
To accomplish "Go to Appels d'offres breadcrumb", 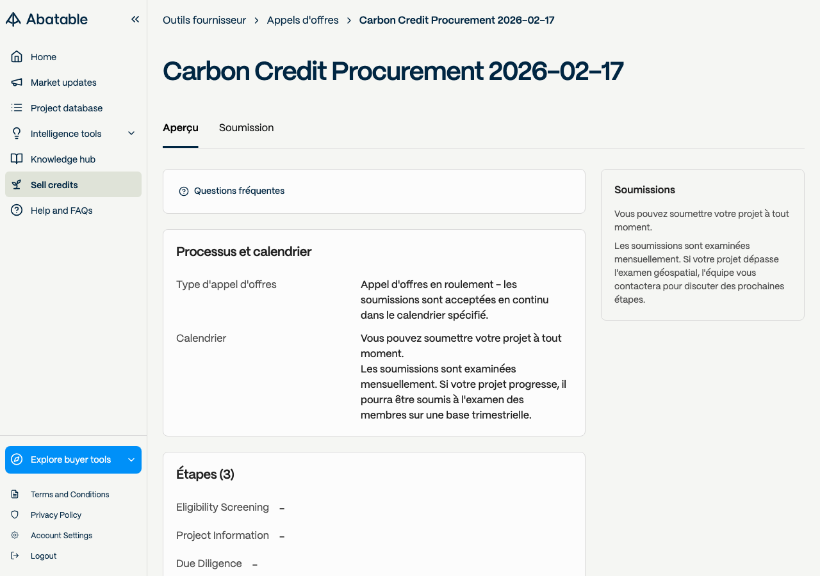I will pos(303,20).
